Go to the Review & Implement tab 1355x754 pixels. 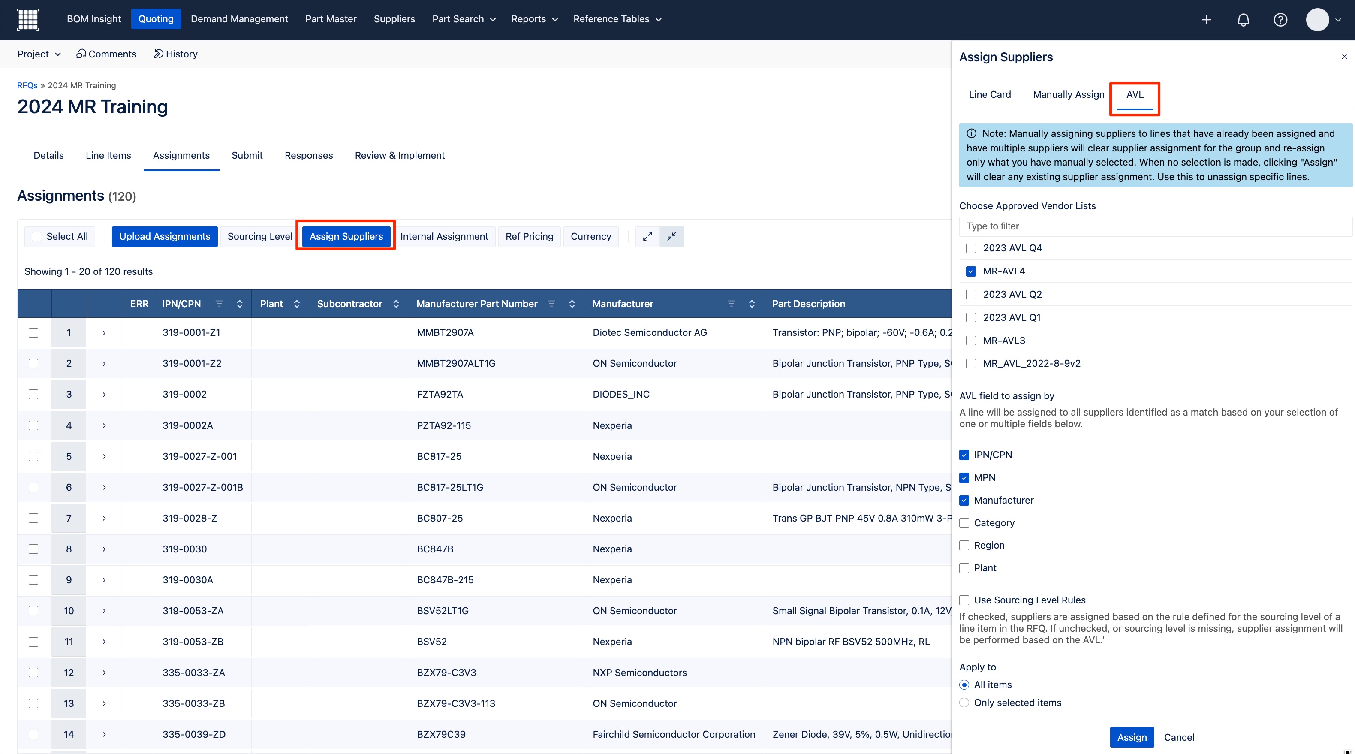coord(400,155)
